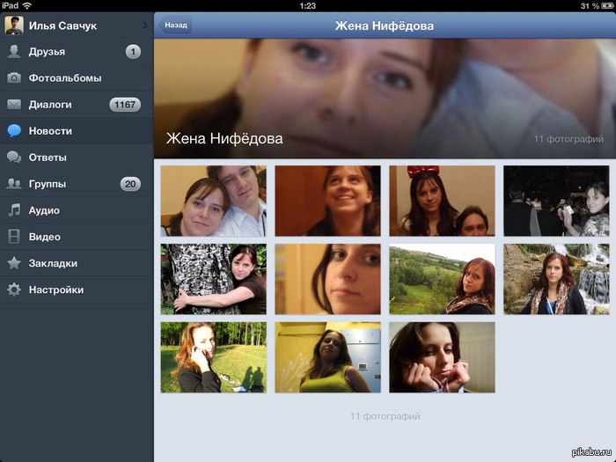
Task: Expand the Илья Савчук profile chevron
Action: pyautogui.click(x=143, y=26)
